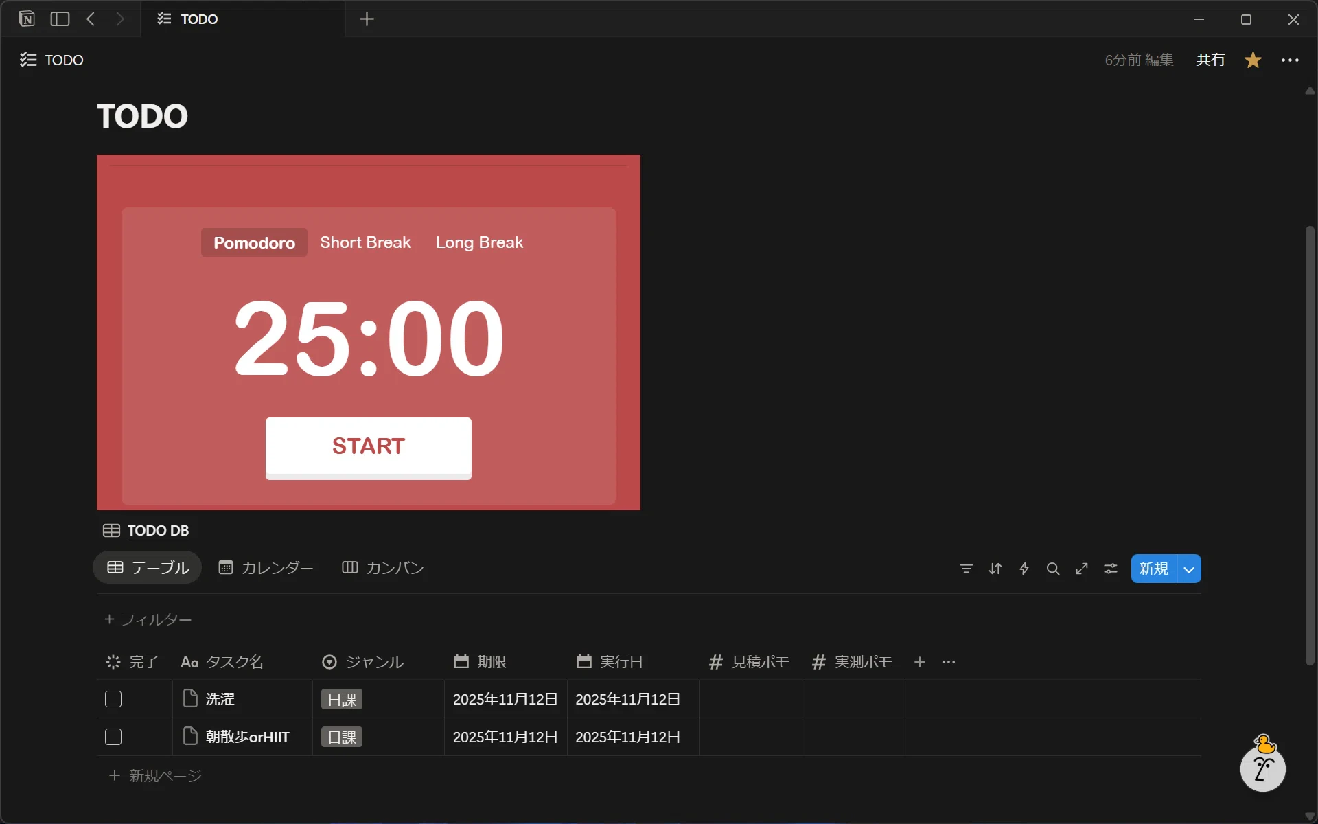This screenshot has height=824, width=1318.
Task: Select the Long Break timer mode
Action: [479, 242]
